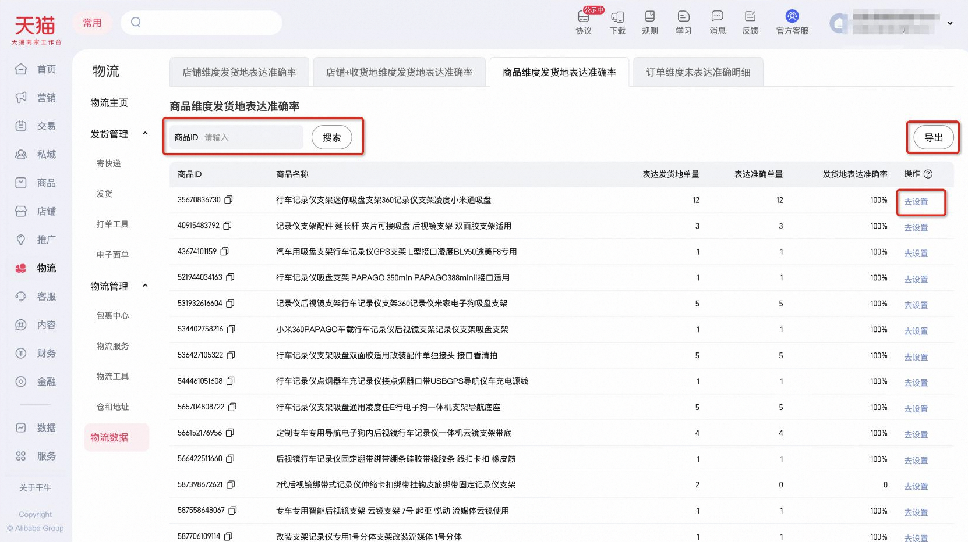Click the 搜索 button
The width and height of the screenshot is (968, 542).
[331, 137]
